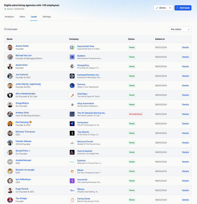Expand the Active status chevron dropdown
This screenshot has width=197, height=204.
tap(170, 8)
